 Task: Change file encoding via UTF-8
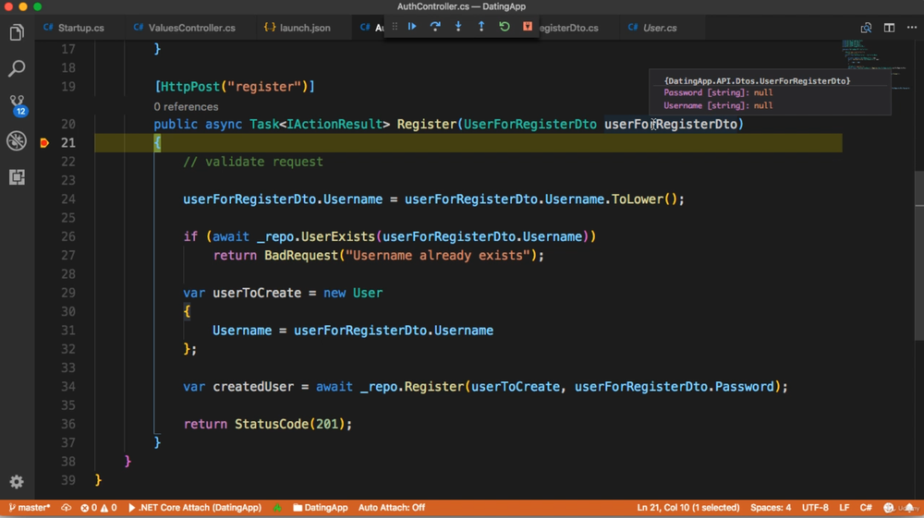(815, 508)
